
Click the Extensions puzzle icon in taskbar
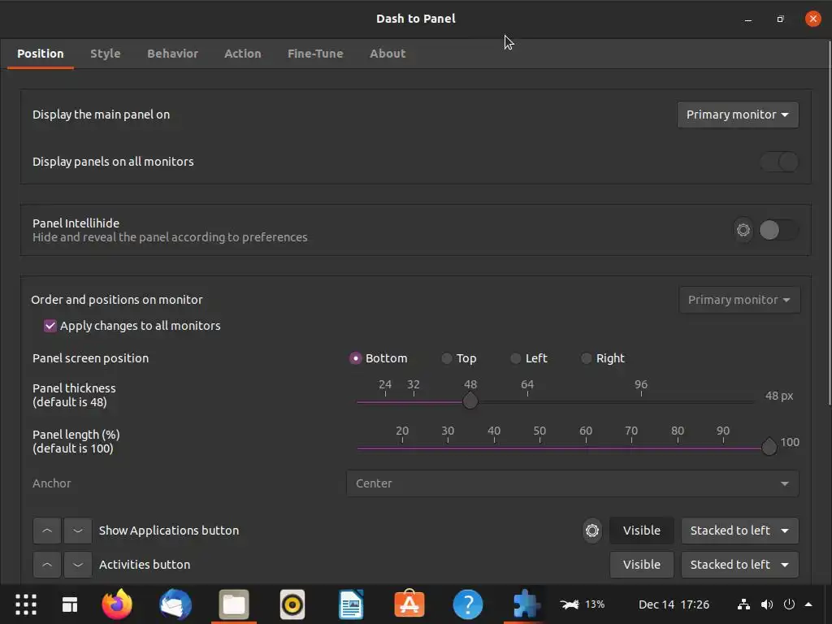(x=526, y=604)
